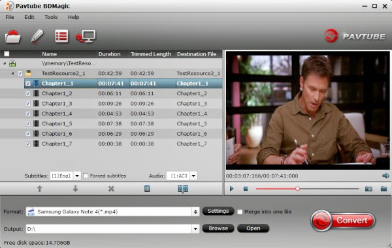Click the Output path input field
Screen dimensions: 392x248
point(109,229)
